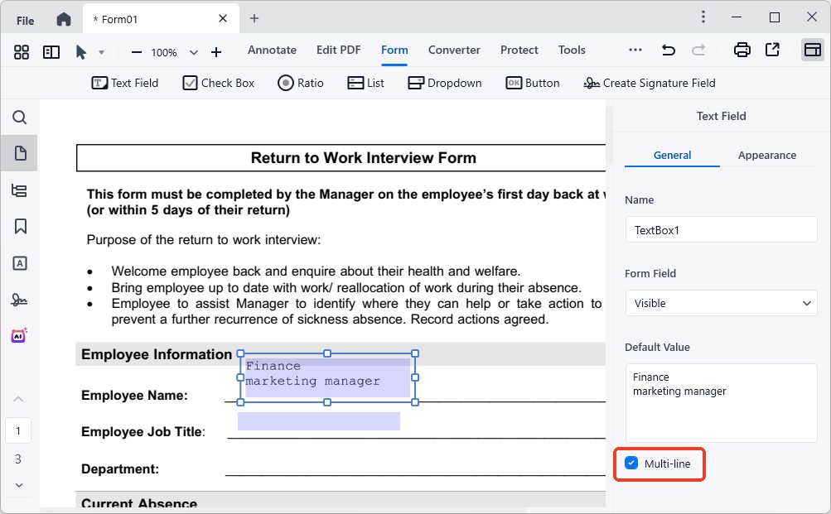Screen dimensions: 831x514
Task: Open the page thumbnails sidebar panel
Action: (19, 153)
